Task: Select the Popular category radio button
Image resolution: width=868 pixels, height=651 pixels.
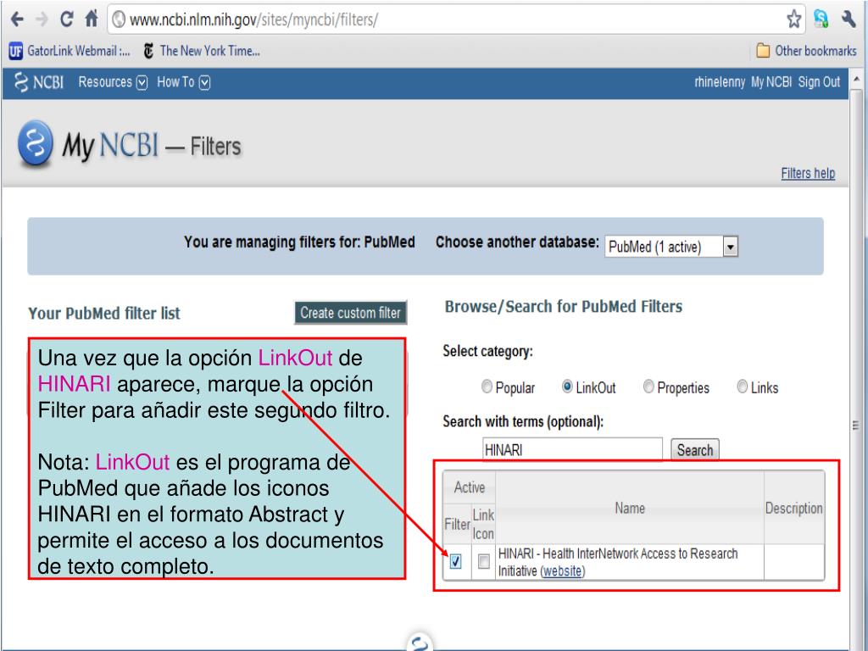Action: [x=487, y=387]
